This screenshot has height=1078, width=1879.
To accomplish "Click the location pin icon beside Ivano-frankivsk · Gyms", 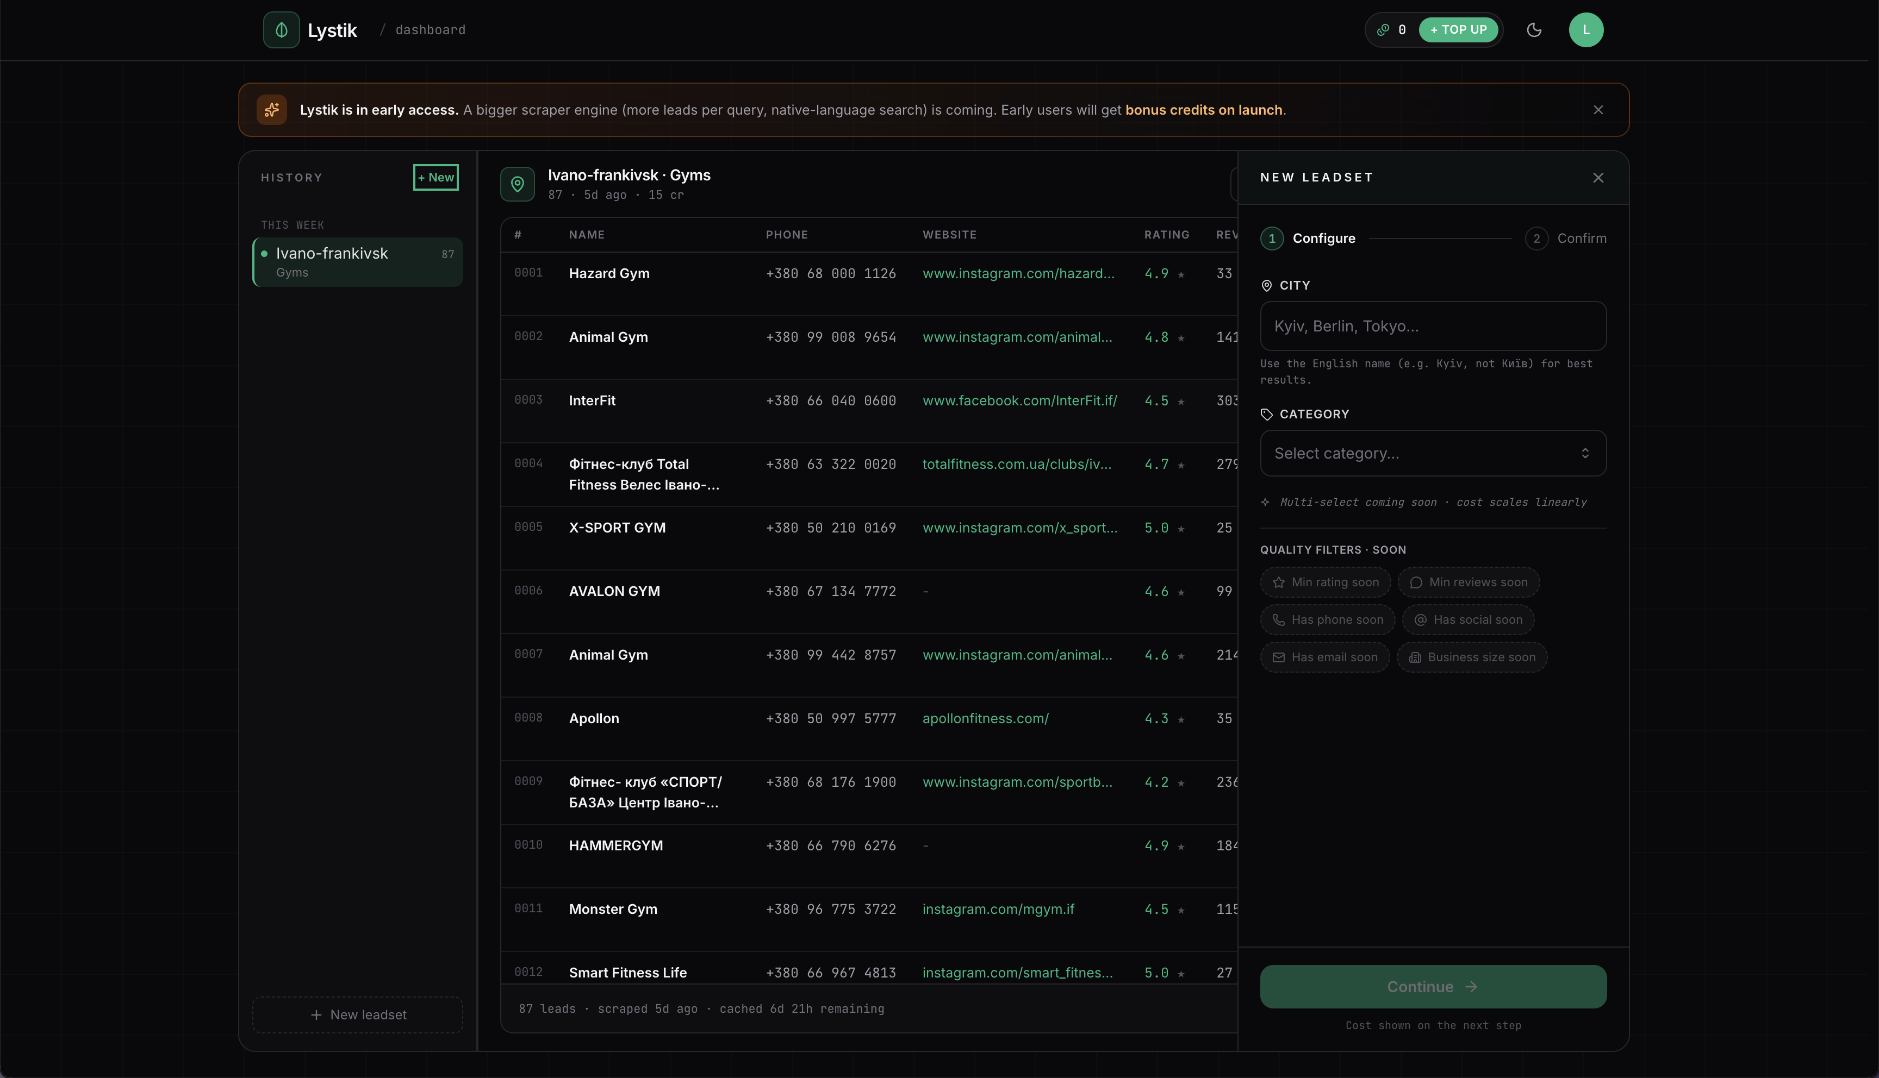I will click(517, 184).
